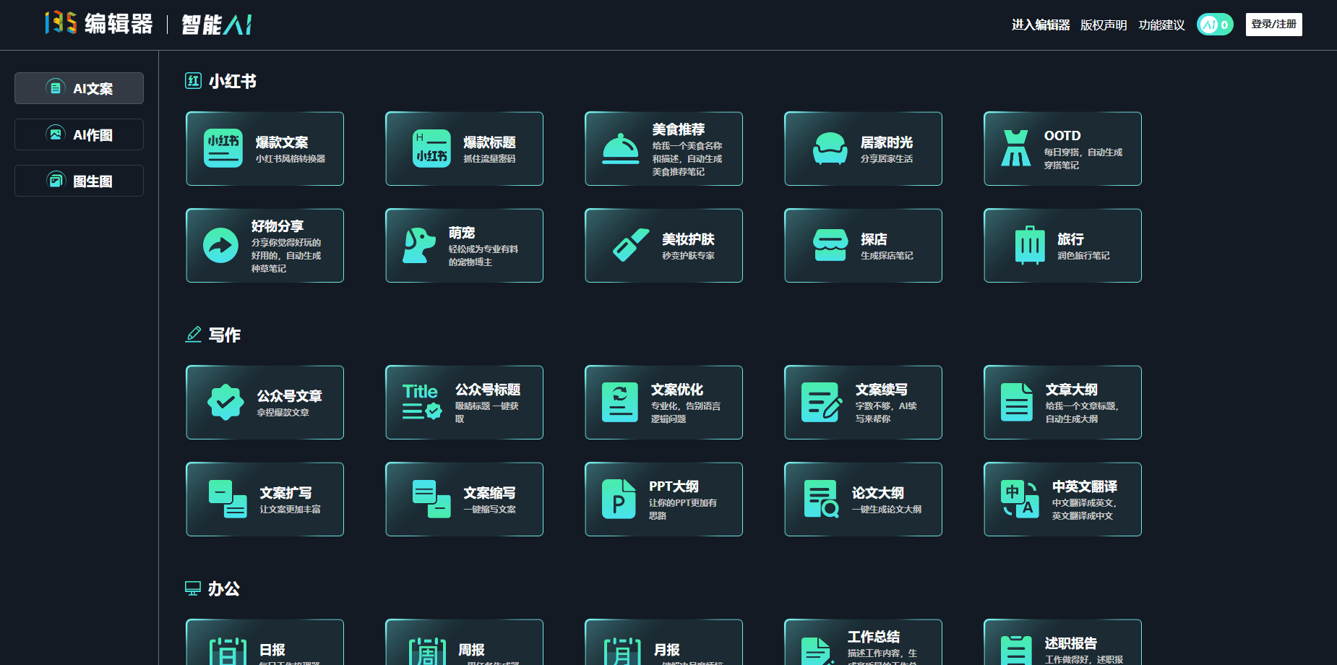Click the 功能建议 menu item
1337x665 pixels.
click(1161, 25)
